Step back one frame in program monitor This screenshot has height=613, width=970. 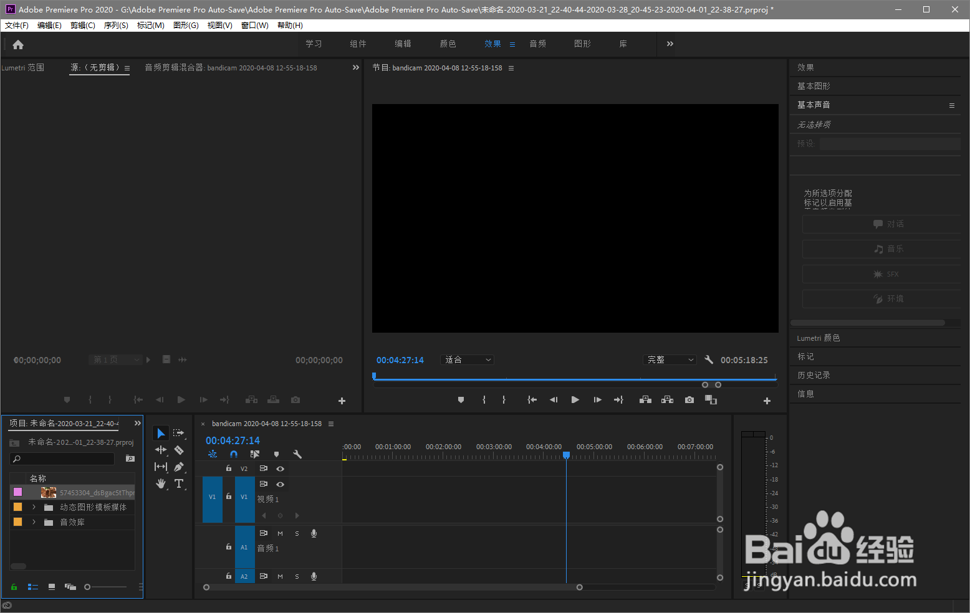click(x=553, y=400)
